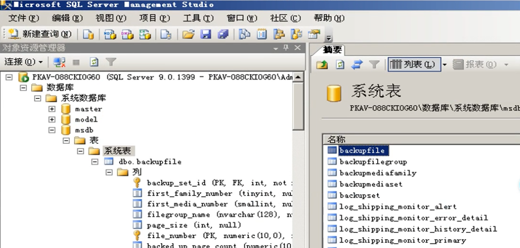520x248 pixels.
Task: Click the Synchronize arrows icon in Summary toolbar
Action: coord(357,64)
